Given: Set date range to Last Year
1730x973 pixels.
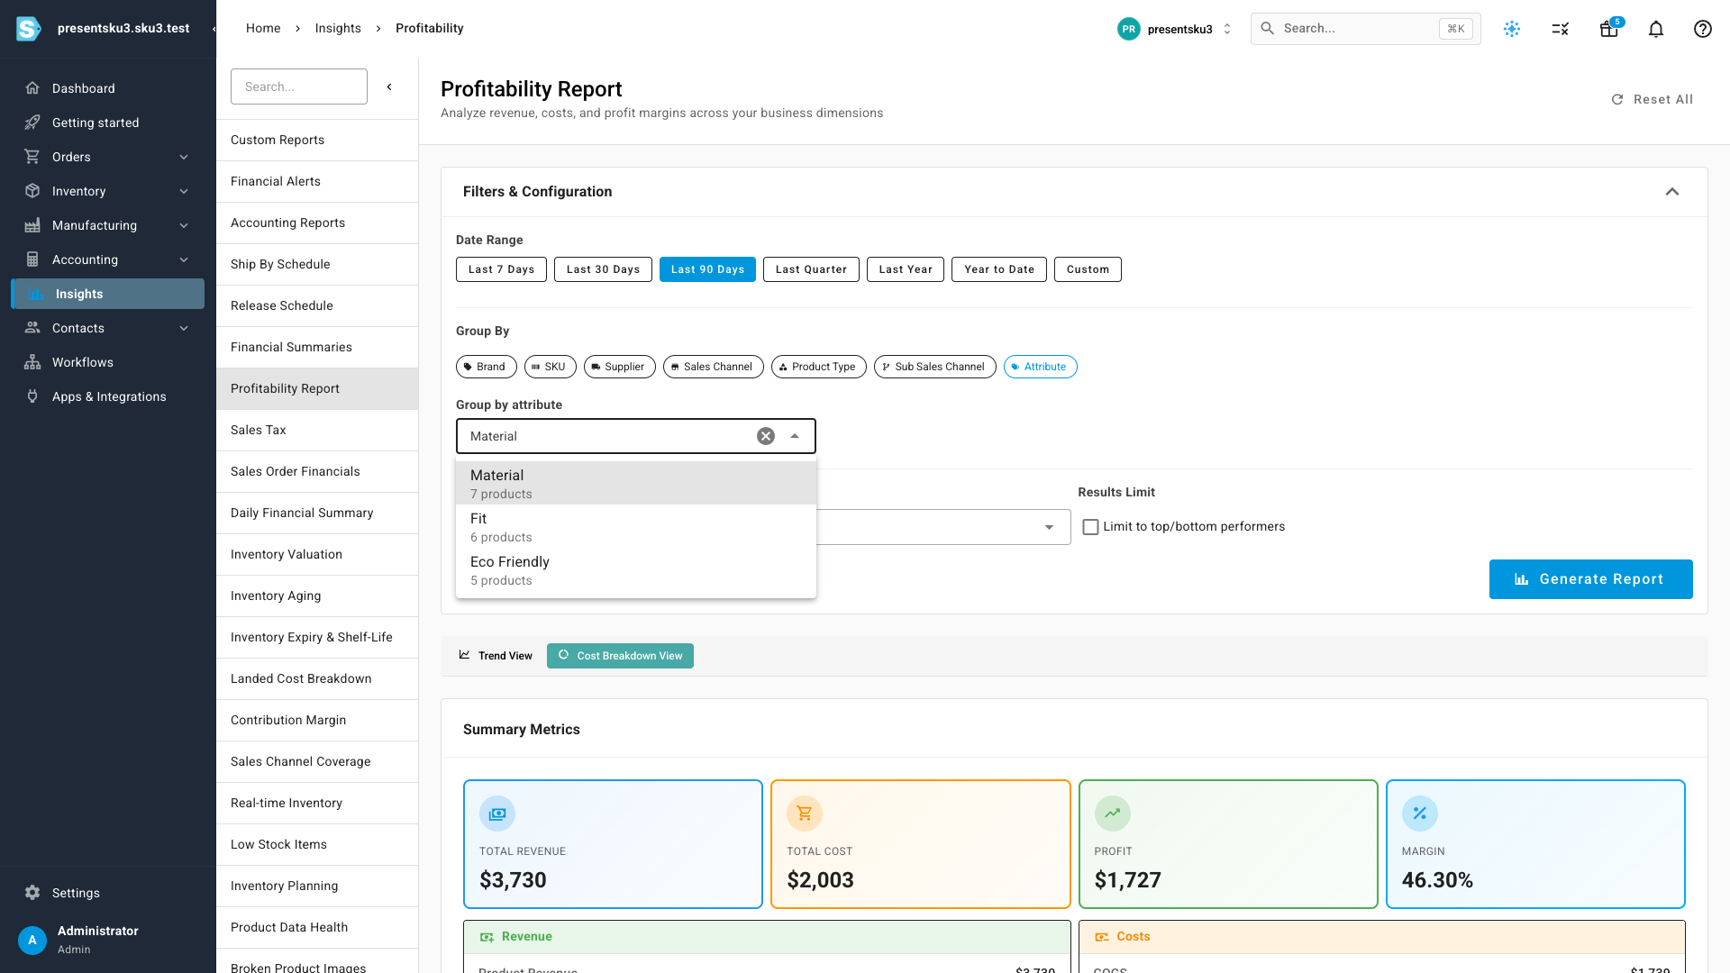Looking at the screenshot, I should (x=906, y=269).
